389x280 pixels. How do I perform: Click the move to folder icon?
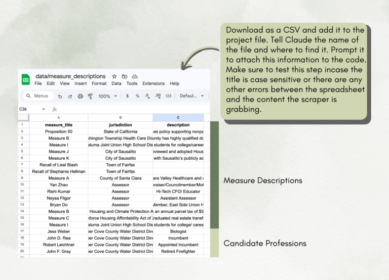(x=125, y=76)
